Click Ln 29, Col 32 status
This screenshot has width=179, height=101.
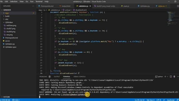point(140,100)
